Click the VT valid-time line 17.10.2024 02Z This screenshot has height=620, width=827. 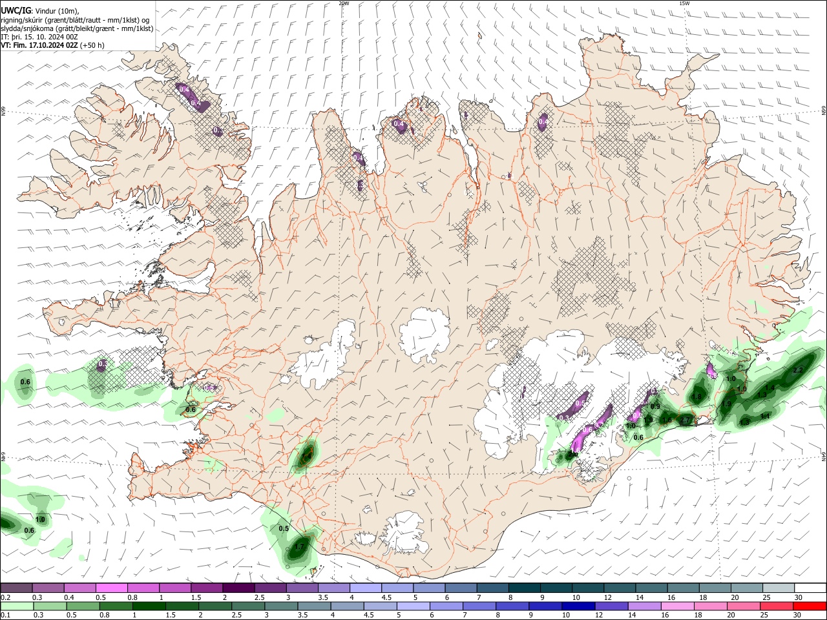[x=52, y=45]
